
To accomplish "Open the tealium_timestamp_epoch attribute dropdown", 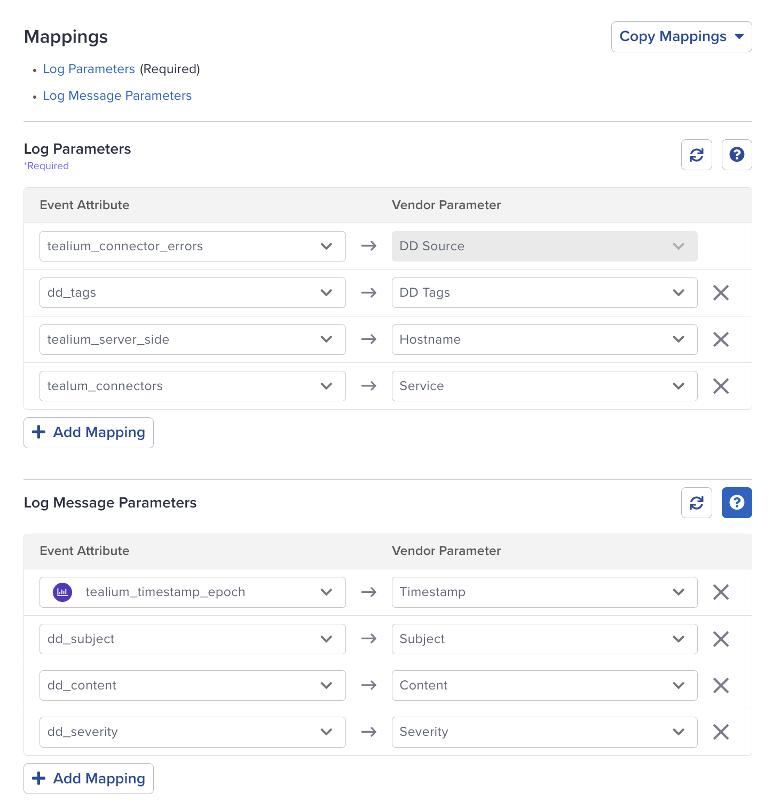I will [192, 592].
